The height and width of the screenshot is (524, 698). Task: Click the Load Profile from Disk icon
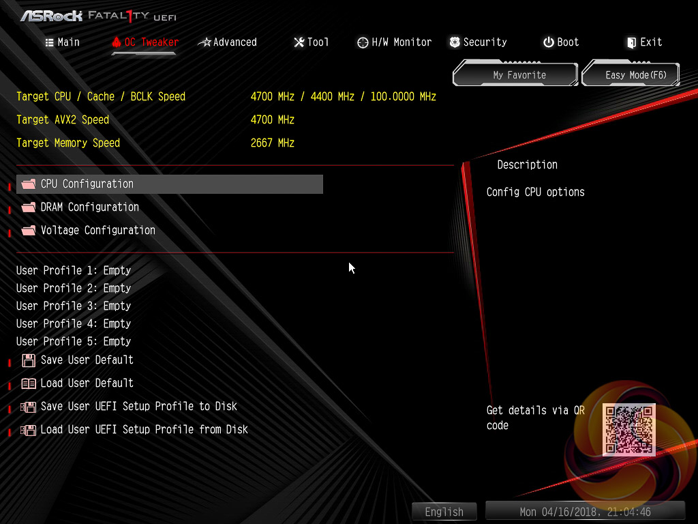[x=28, y=430]
